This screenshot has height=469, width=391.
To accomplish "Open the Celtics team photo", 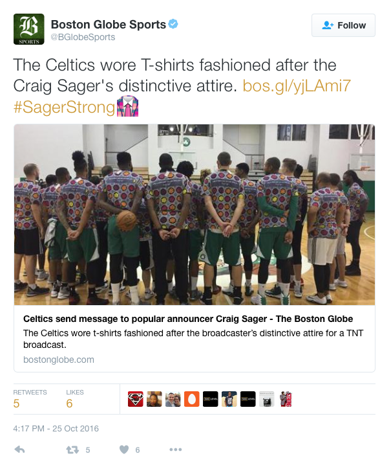I will tap(195, 215).
